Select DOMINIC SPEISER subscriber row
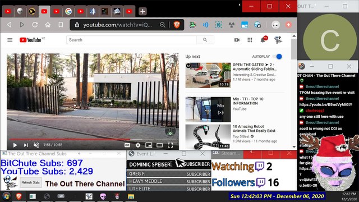 169,164
